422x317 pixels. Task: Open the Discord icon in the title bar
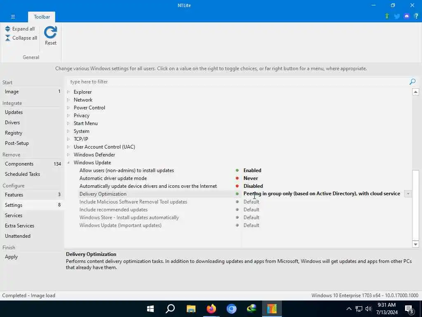[x=407, y=17]
